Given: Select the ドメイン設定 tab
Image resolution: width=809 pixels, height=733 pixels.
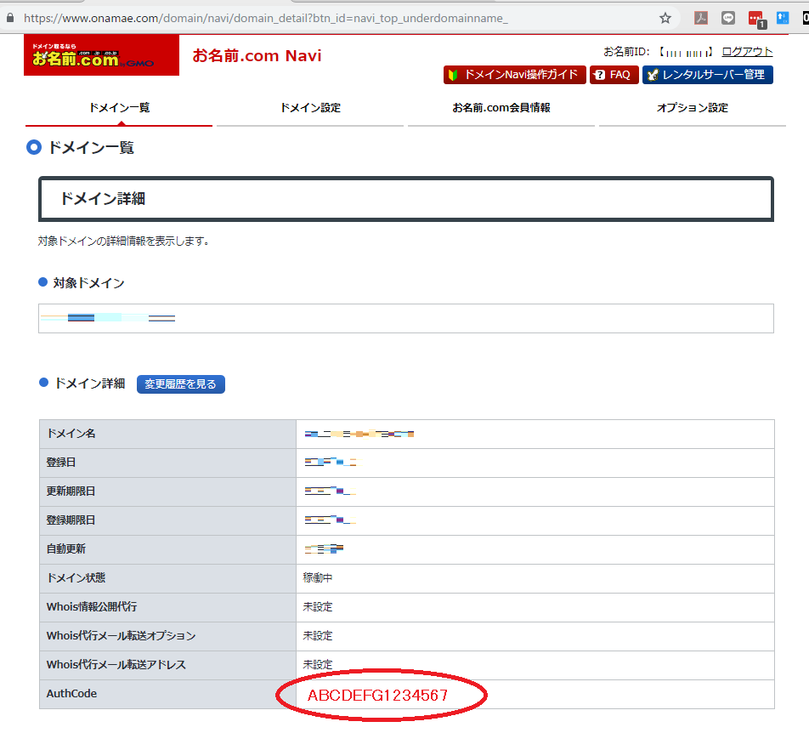Looking at the screenshot, I should click(310, 108).
